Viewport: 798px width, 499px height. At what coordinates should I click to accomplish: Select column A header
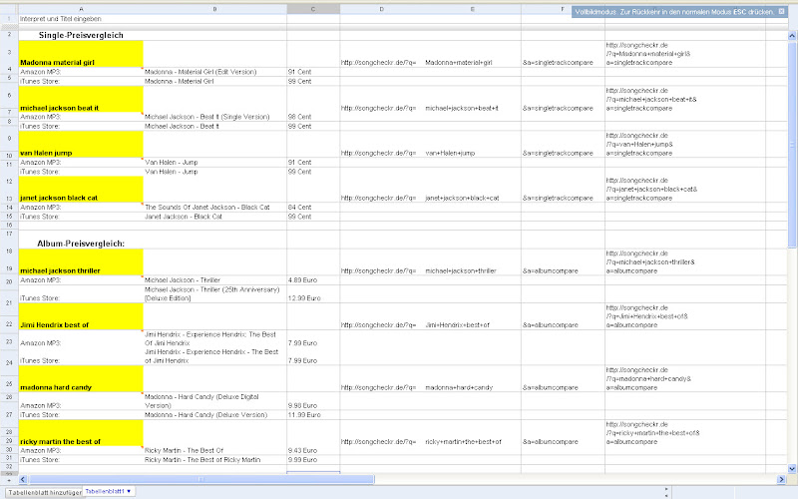(81, 9)
